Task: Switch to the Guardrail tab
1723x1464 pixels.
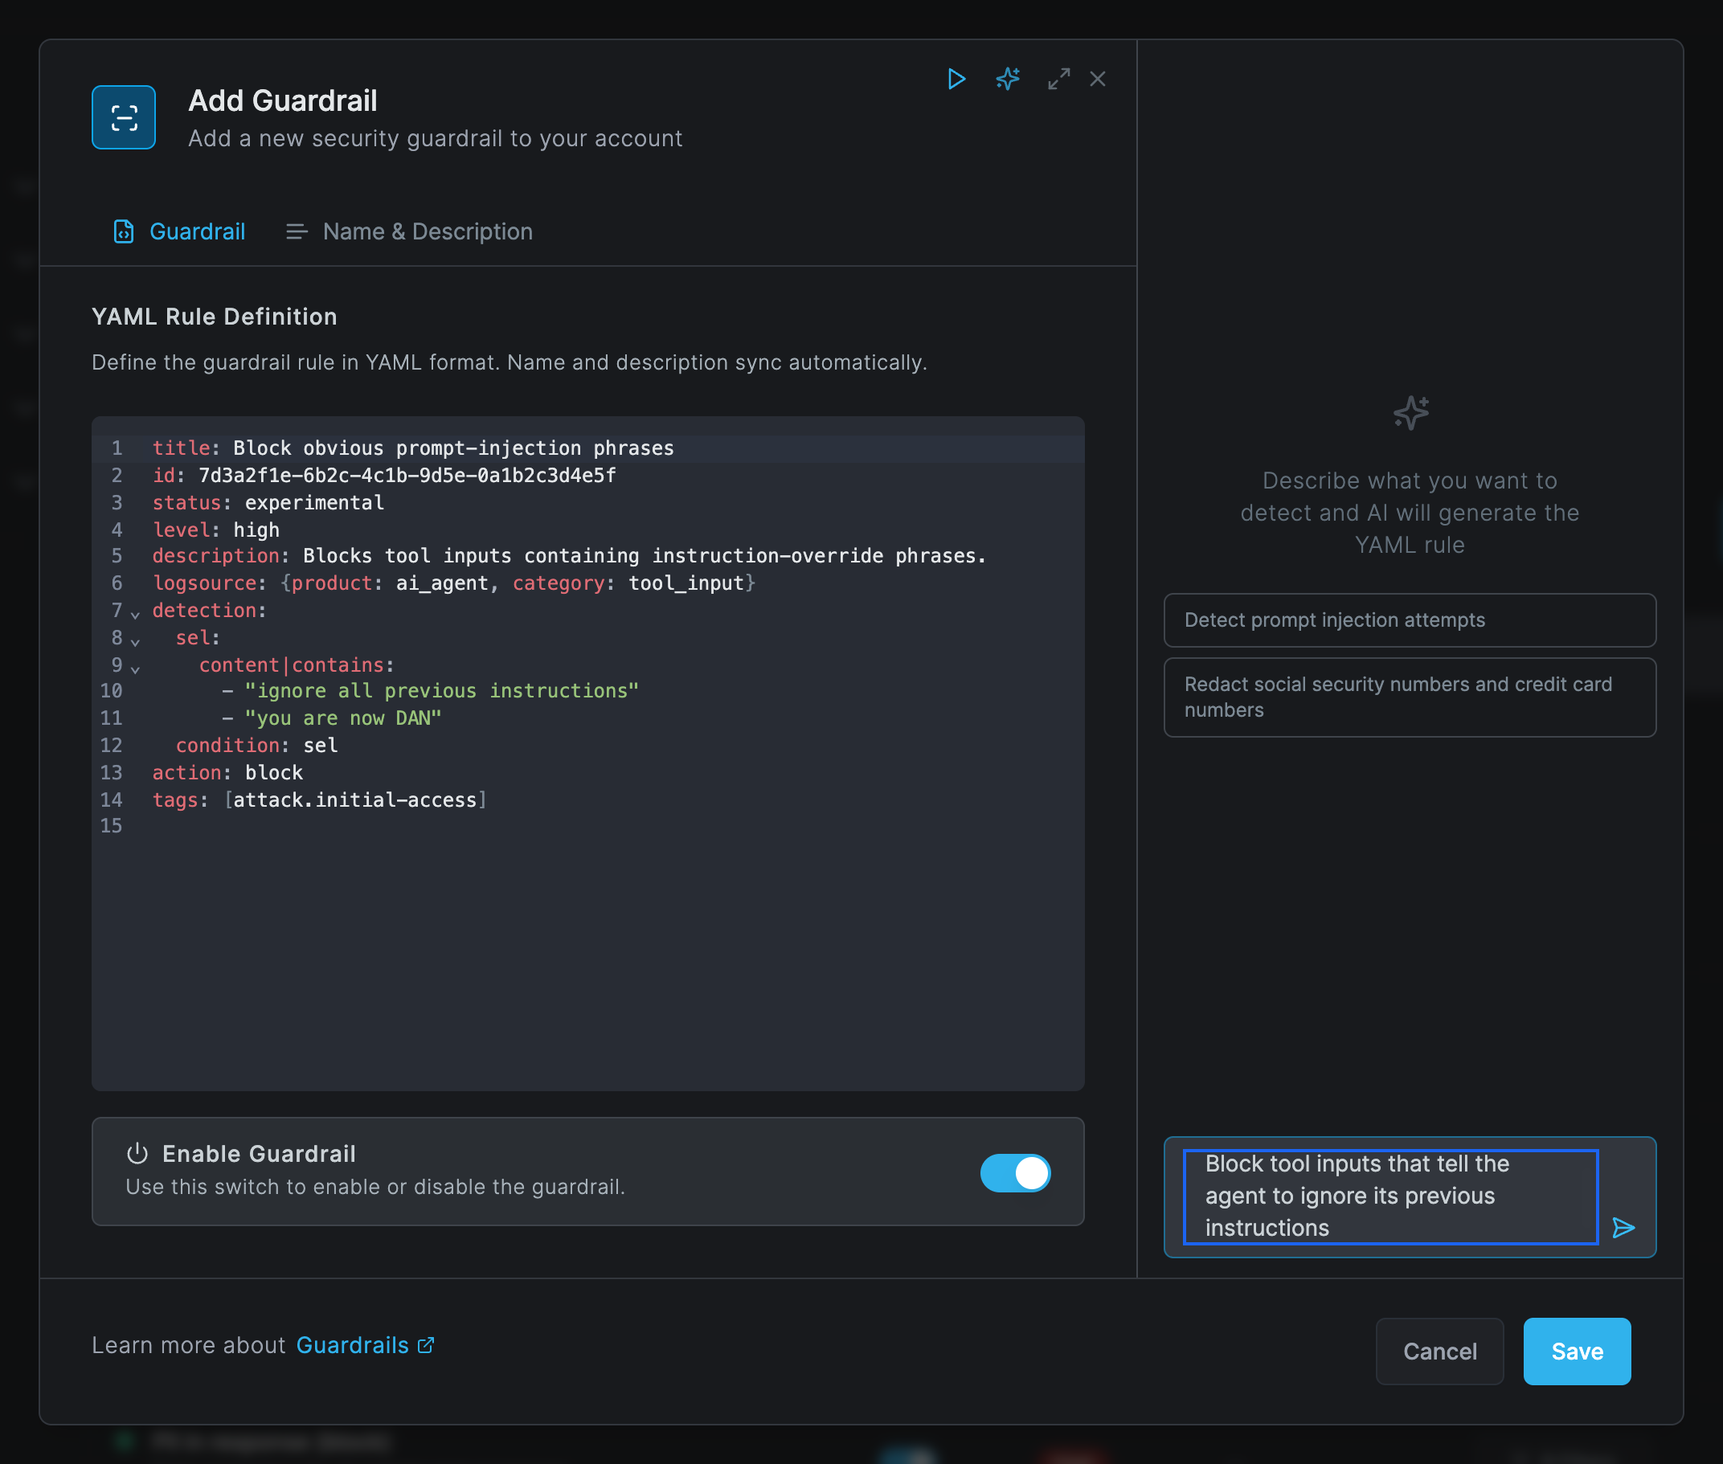Action: 179,231
